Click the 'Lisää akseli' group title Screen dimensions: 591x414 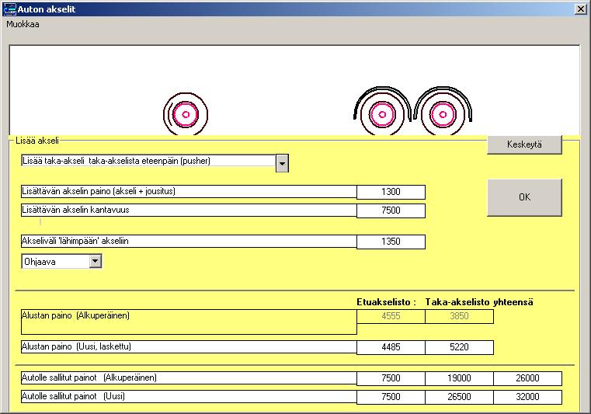[37, 141]
